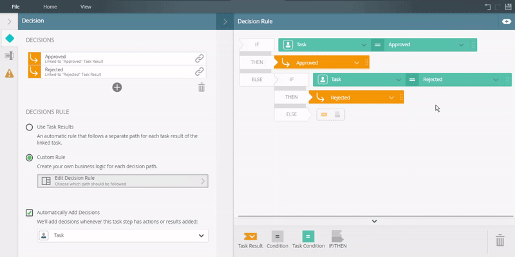Open the warning triangle sidebar tab
The height and width of the screenshot is (257, 515).
point(9,73)
